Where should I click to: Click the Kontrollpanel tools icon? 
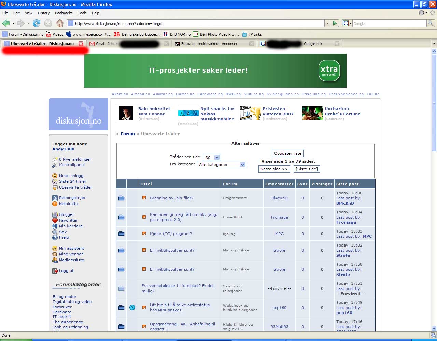55,165
